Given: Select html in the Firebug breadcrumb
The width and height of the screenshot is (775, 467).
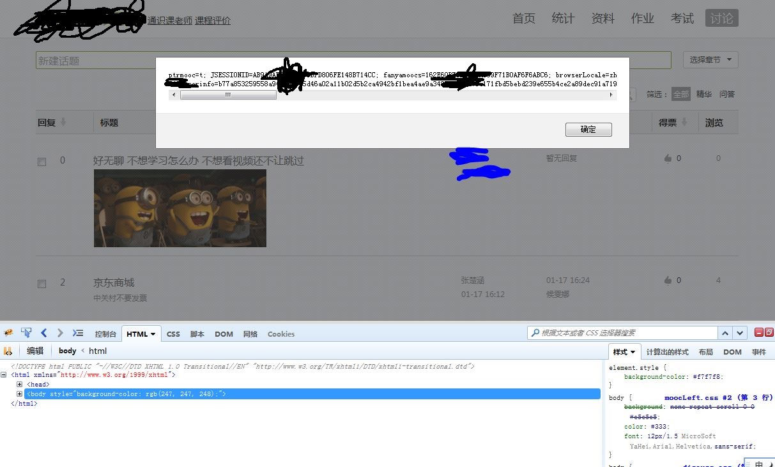Looking at the screenshot, I should click(x=98, y=351).
